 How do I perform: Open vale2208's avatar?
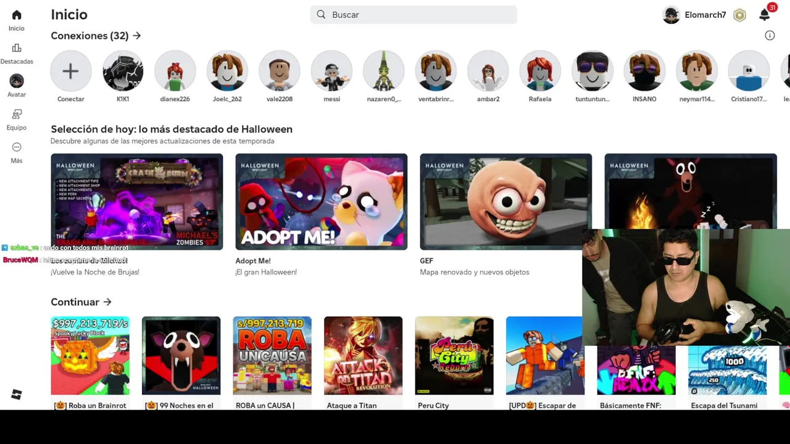tap(280, 71)
